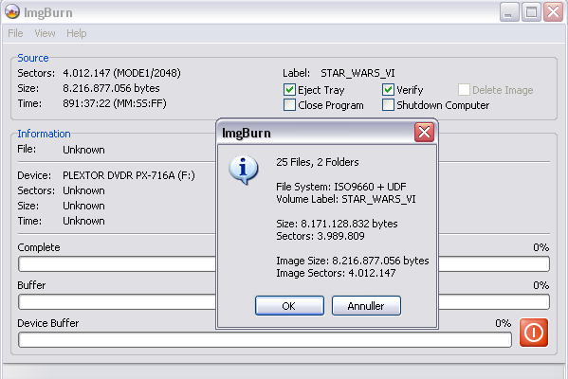This screenshot has width=568, height=379.
Task: Click the Annuller cancel button
Action: click(x=366, y=305)
